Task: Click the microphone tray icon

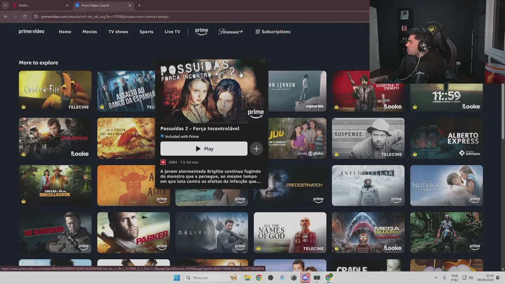Action: [x=445, y=278]
